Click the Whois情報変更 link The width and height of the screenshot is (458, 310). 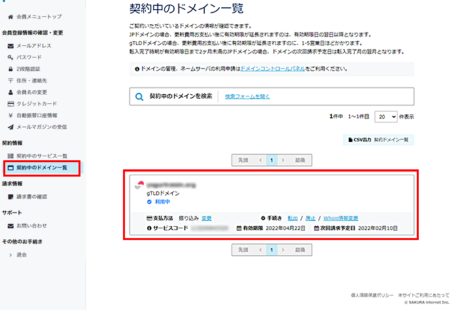click(x=340, y=218)
